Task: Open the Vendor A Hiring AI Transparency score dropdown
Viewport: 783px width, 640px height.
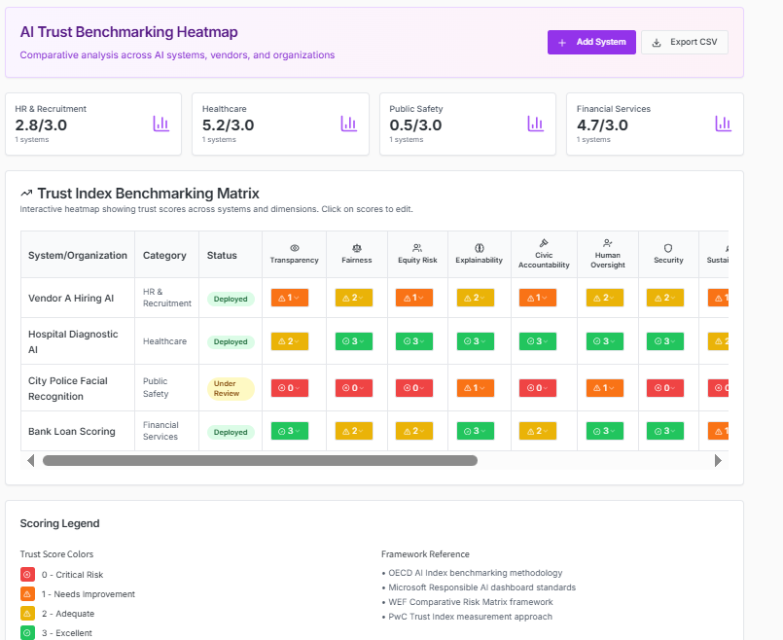Action: pos(289,298)
